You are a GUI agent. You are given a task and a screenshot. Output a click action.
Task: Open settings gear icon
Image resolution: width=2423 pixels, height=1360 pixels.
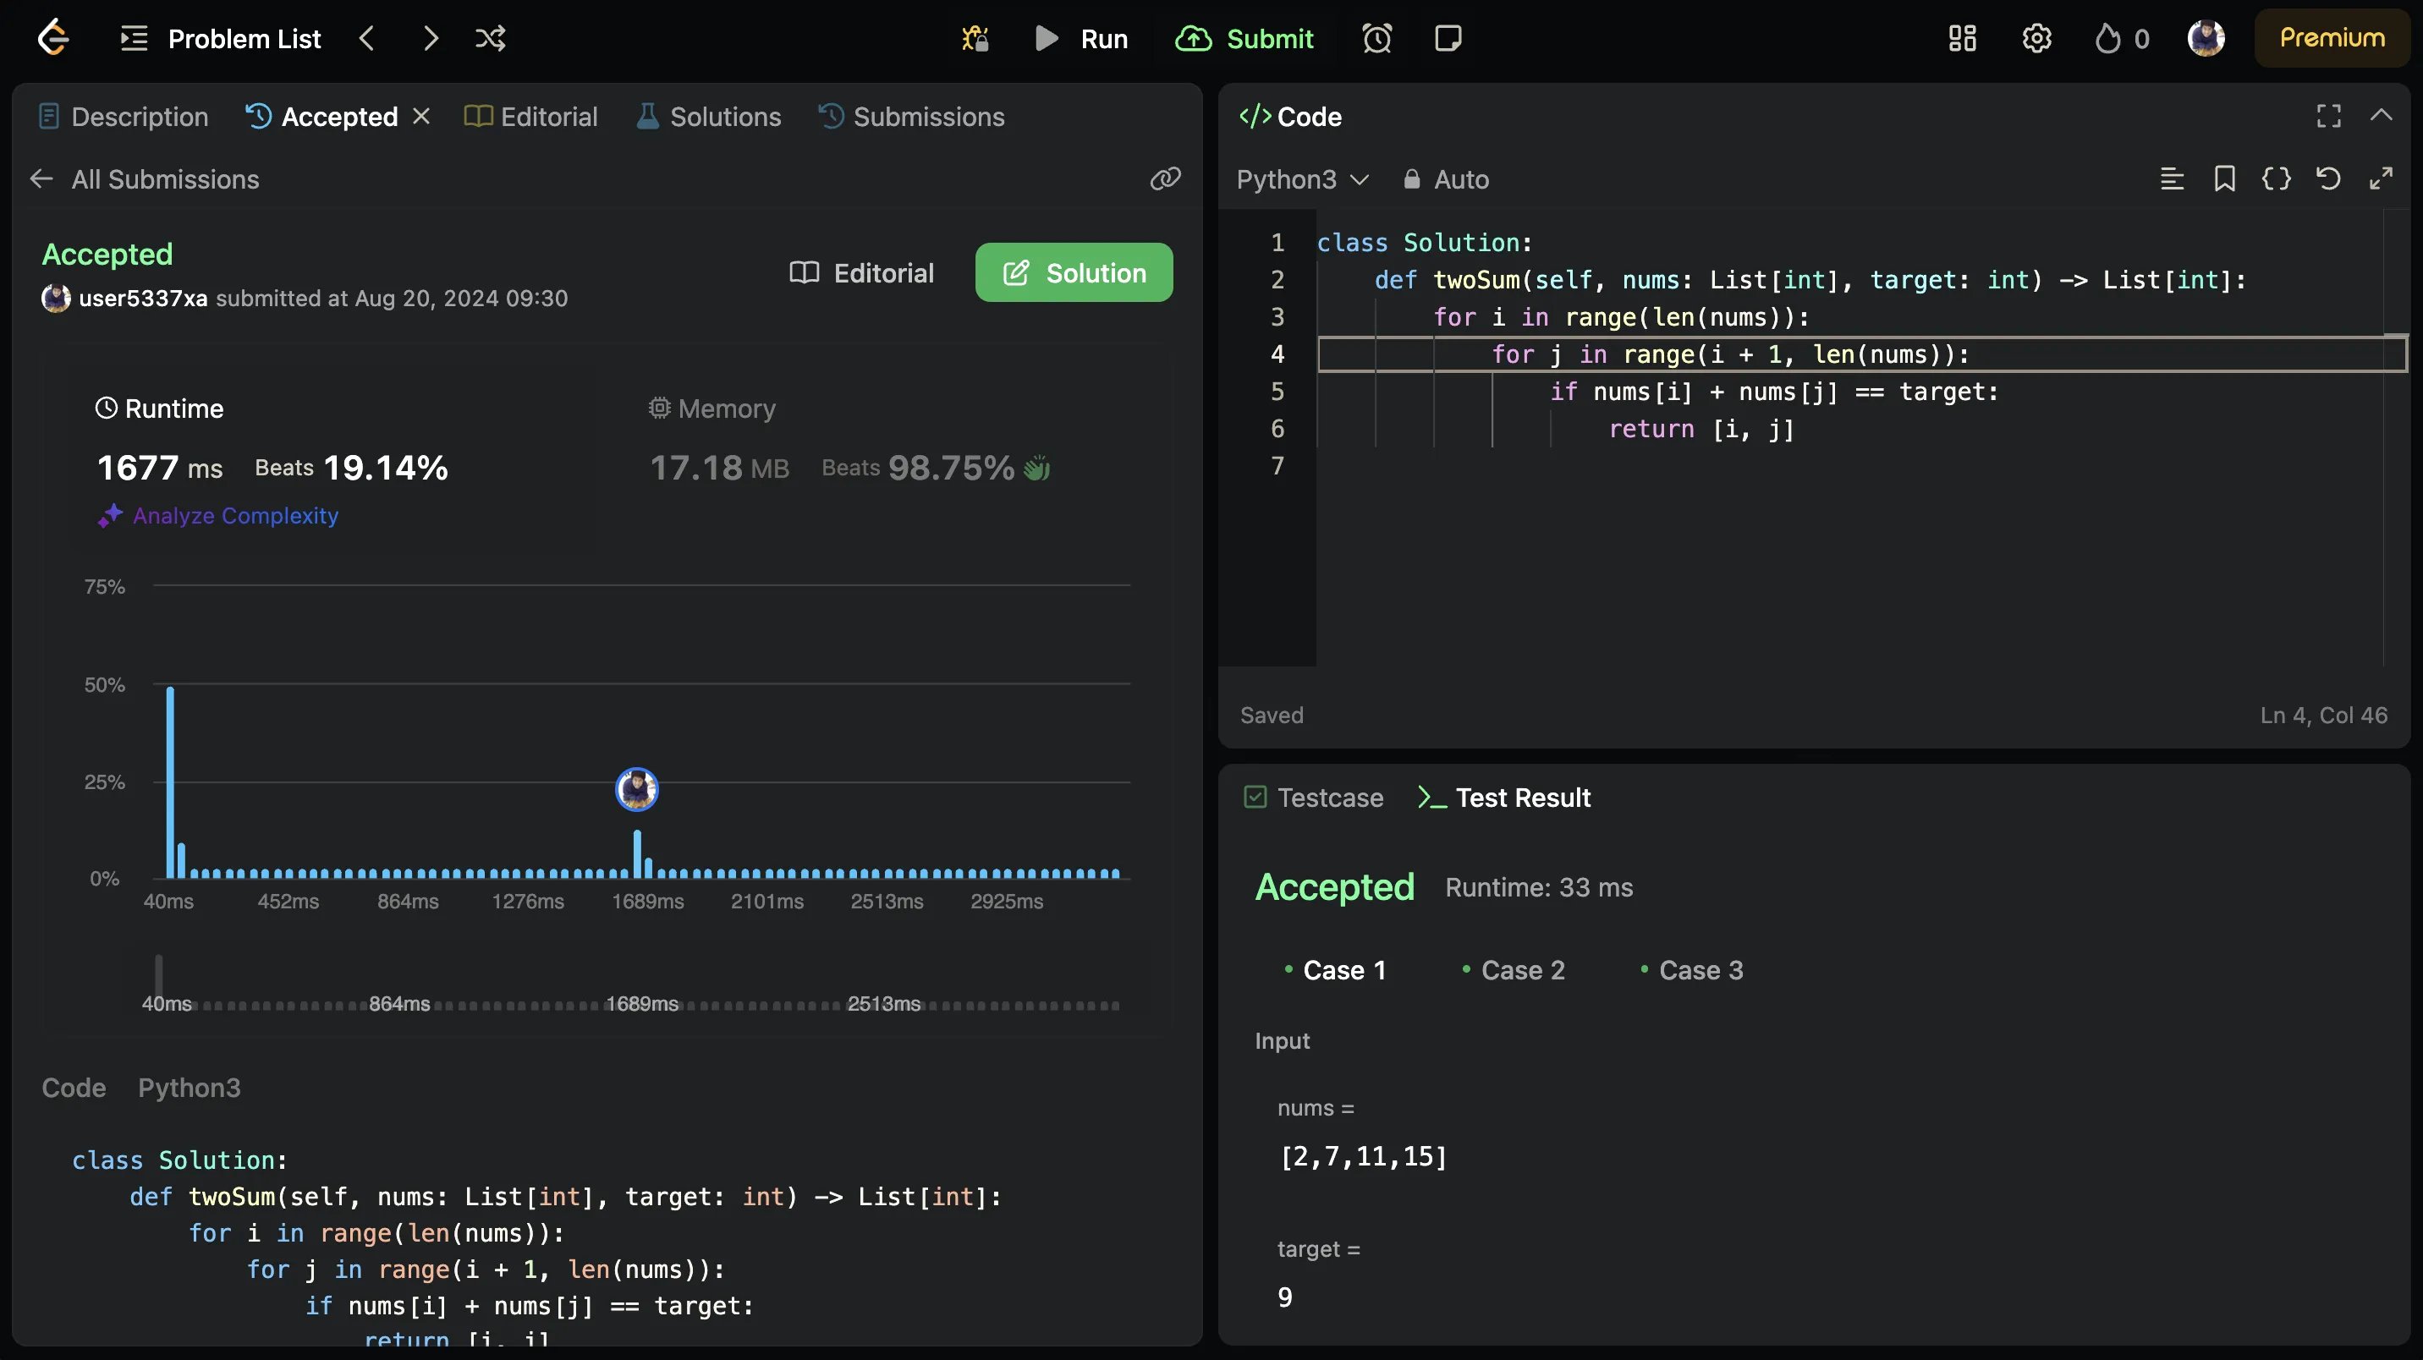(2036, 39)
